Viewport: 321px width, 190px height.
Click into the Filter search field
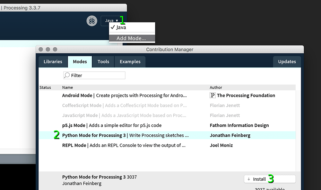[x=94, y=75]
